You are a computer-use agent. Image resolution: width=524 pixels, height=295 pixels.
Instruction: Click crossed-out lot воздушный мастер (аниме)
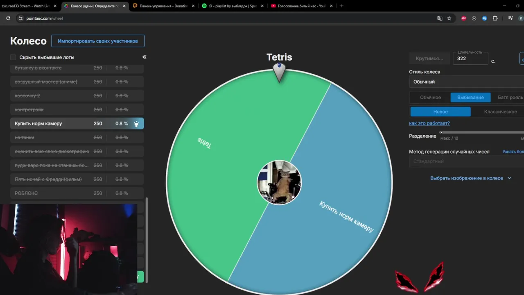[x=77, y=82]
